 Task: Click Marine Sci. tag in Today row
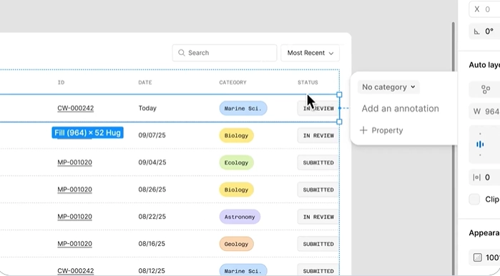coord(243,109)
